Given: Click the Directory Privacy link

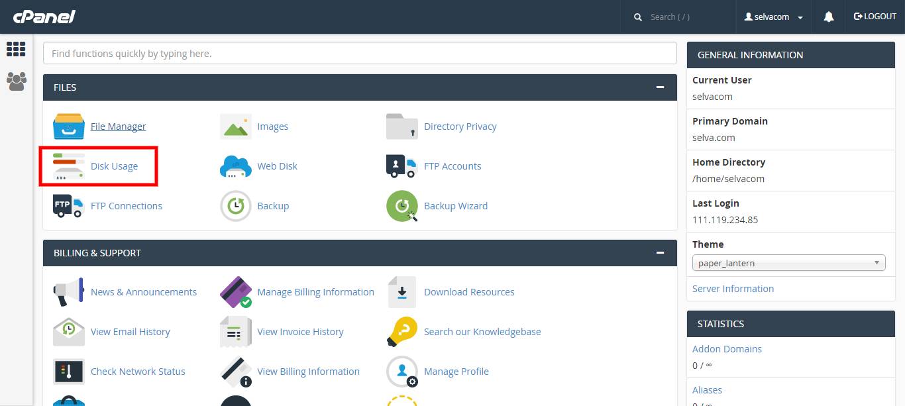Looking at the screenshot, I should pos(460,127).
